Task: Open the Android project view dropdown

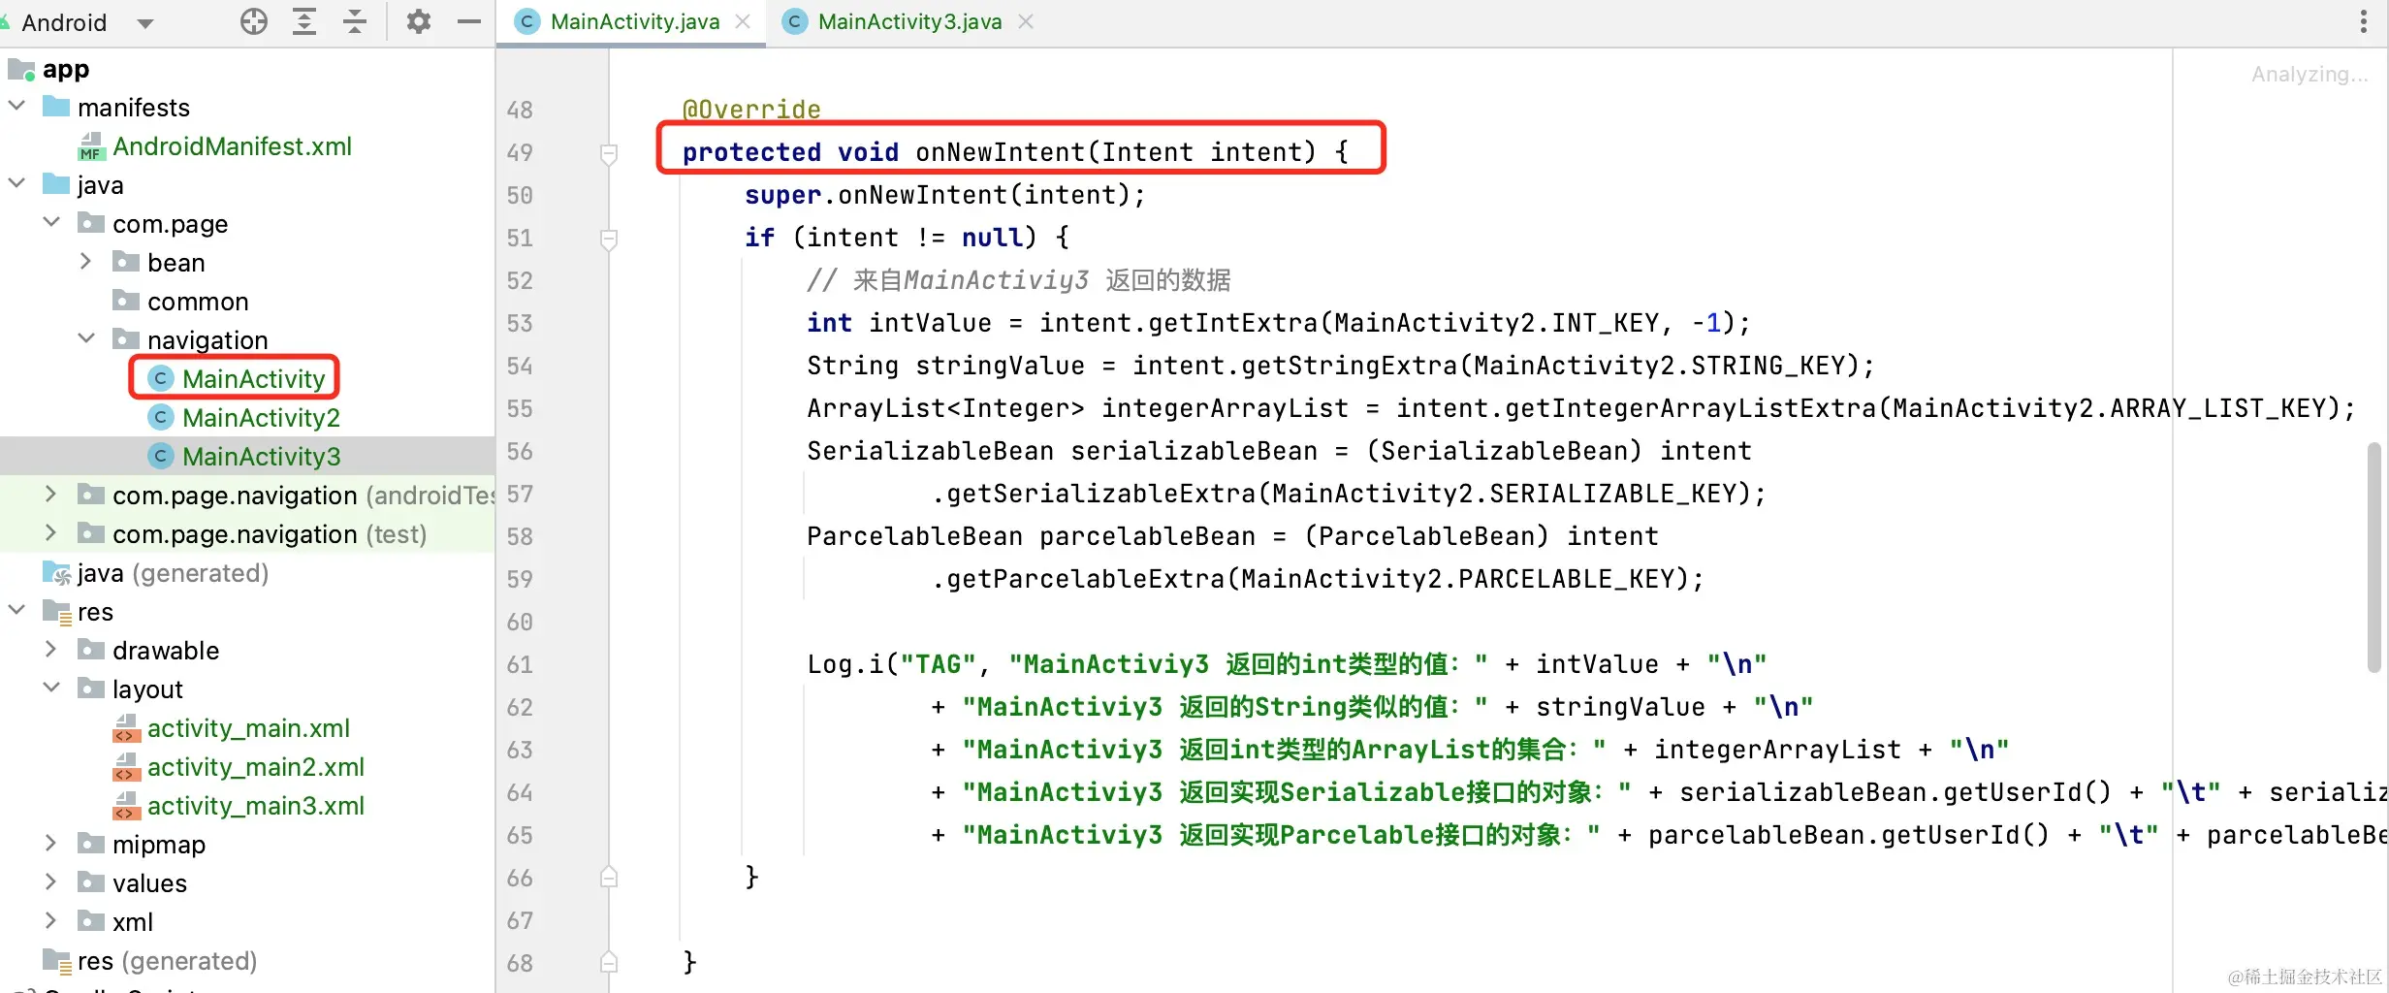Action: [x=145, y=23]
